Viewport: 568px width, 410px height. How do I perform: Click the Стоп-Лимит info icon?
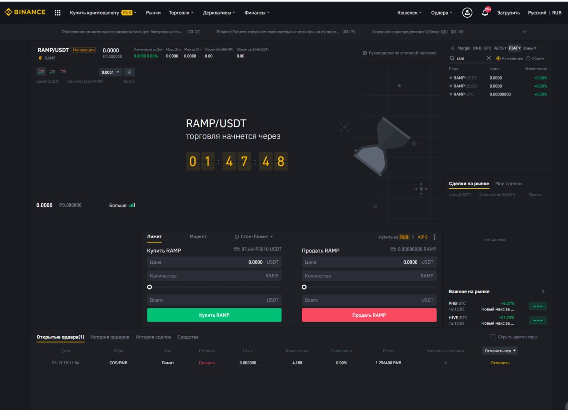(237, 237)
